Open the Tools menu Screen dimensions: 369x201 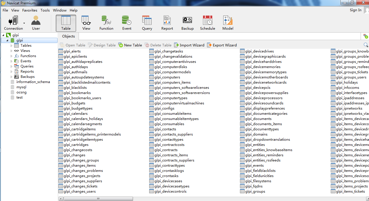45,10
